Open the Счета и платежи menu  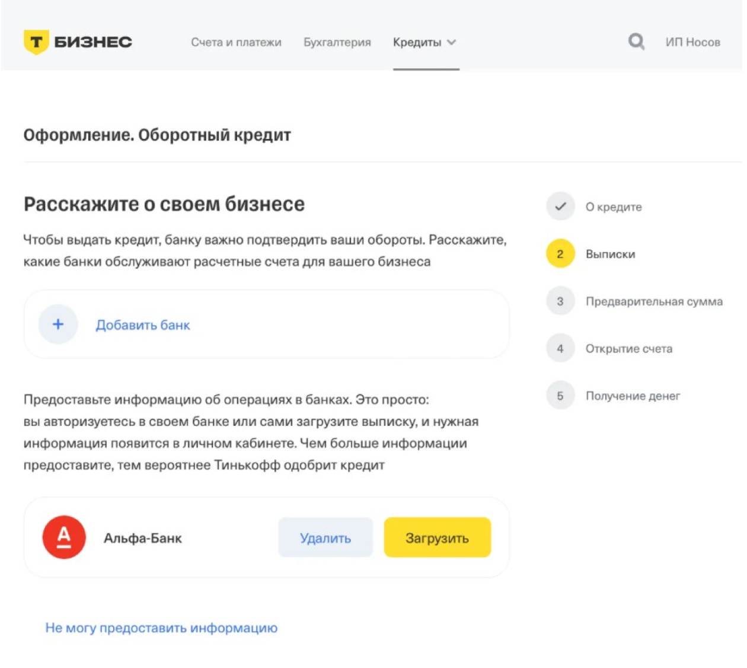click(236, 43)
